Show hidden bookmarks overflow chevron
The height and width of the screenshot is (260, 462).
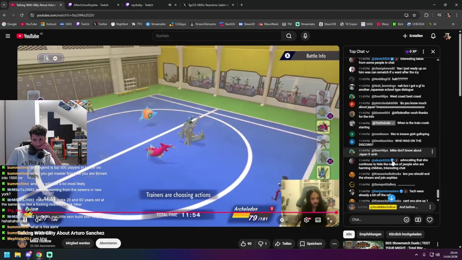pyautogui.click(x=453, y=24)
